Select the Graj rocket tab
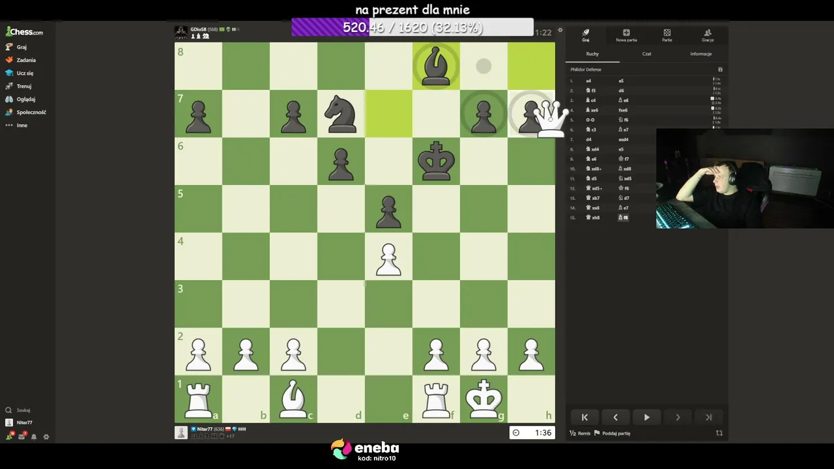Viewport: 834px width, 469px height. tap(586, 35)
